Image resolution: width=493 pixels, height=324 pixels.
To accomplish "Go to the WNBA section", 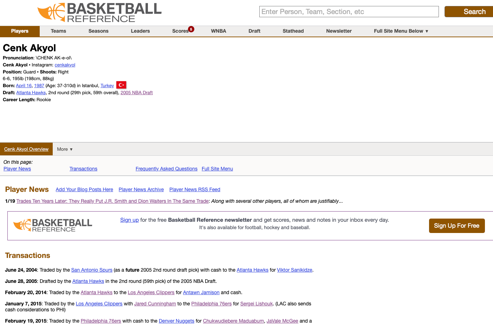I will tap(219, 31).
